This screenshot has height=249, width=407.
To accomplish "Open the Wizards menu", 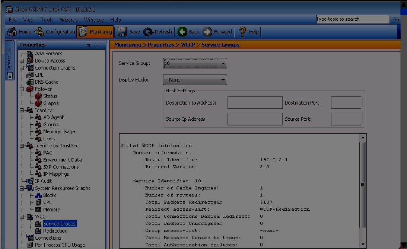I will 69,20.
